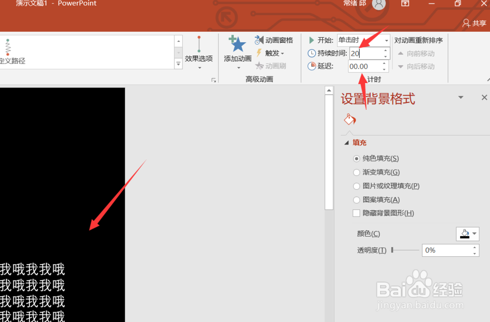
Task: Click the 触发 (Trigger) option
Action: point(269,53)
